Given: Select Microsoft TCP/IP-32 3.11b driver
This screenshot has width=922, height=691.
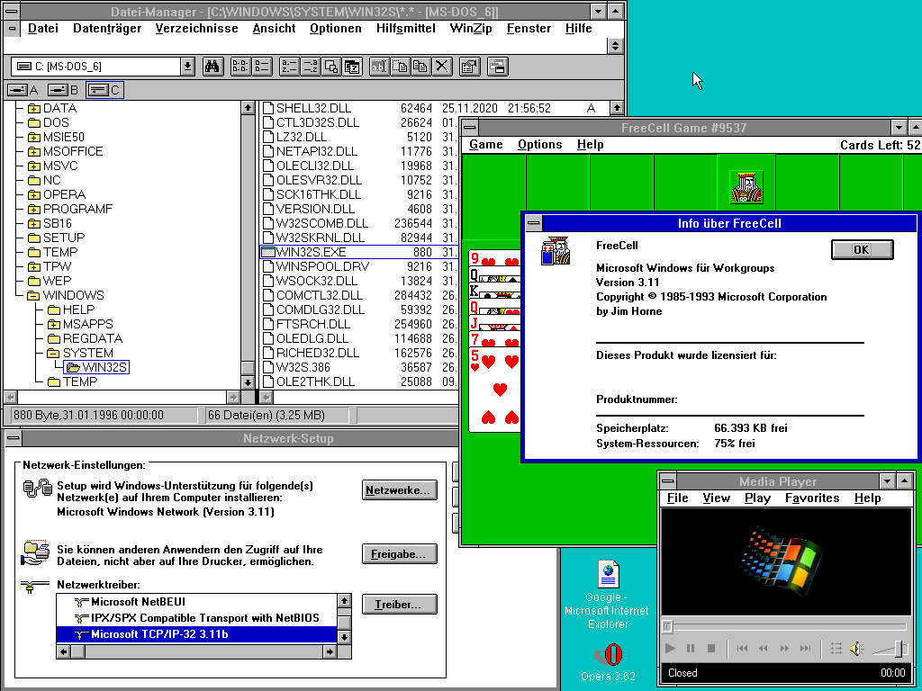Looking at the screenshot, I should [197, 634].
